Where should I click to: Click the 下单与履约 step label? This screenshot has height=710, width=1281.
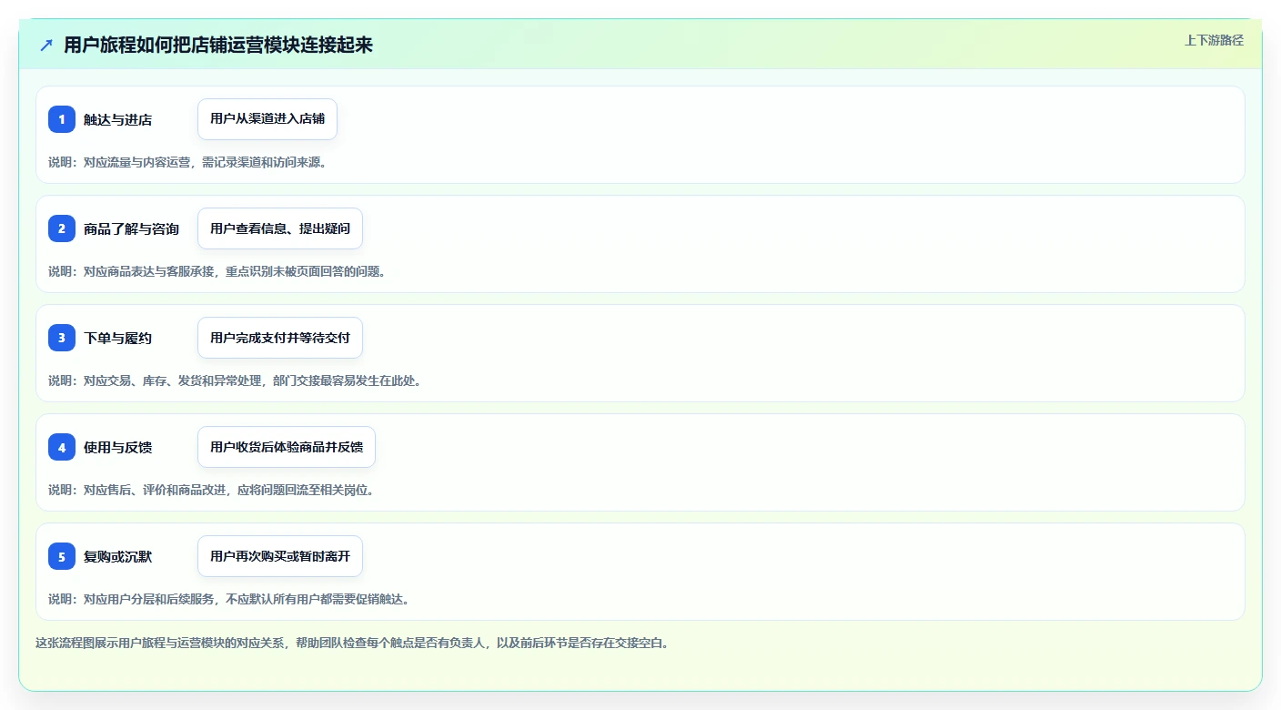tap(117, 338)
